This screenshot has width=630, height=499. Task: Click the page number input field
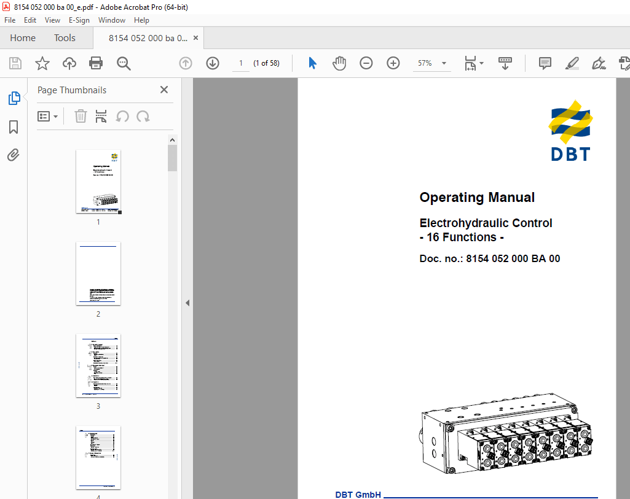click(x=241, y=63)
